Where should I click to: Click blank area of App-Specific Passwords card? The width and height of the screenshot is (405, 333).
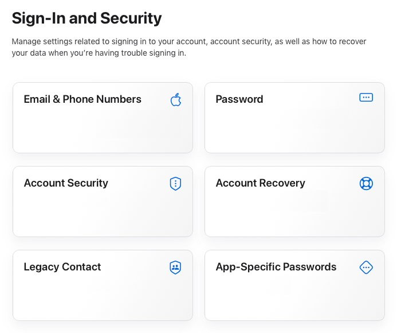pos(294,299)
